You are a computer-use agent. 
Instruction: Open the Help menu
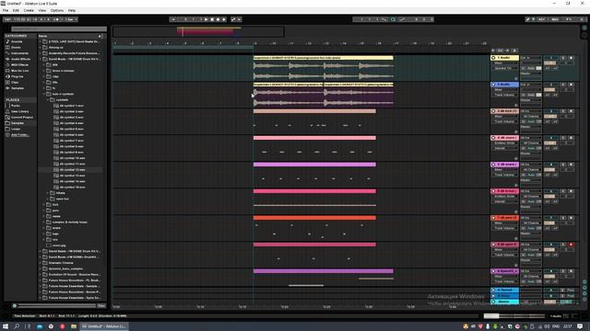pyautogui.click(x=72, y=10)
